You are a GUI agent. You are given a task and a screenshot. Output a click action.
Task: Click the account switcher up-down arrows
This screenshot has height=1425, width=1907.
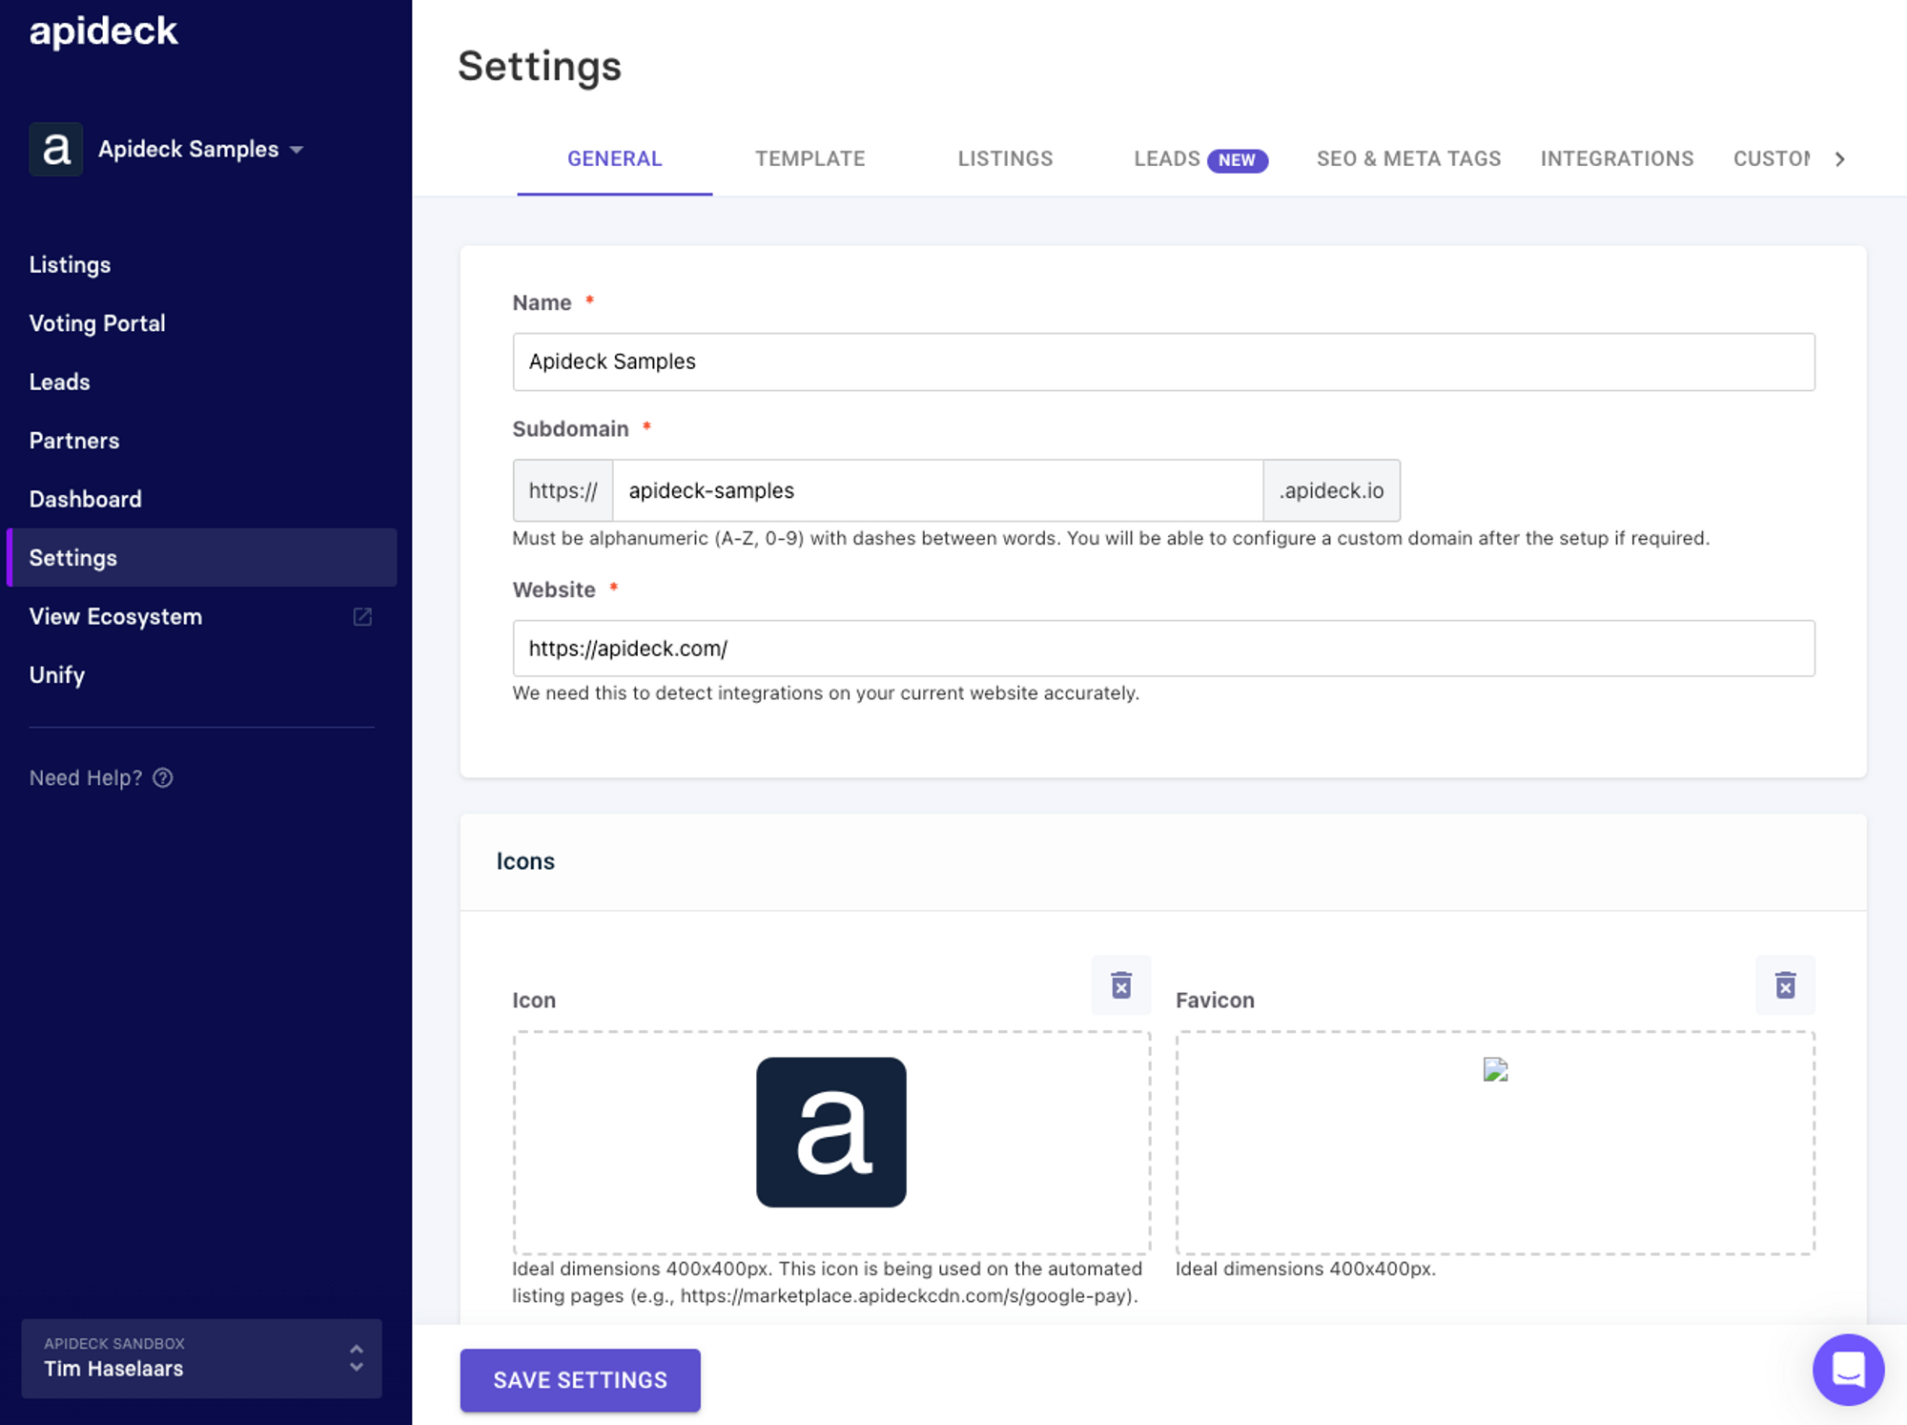357,1358
